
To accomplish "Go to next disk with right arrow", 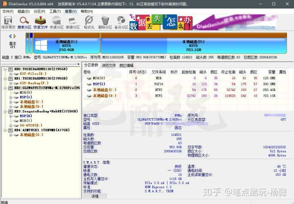I will coord(15,36).
